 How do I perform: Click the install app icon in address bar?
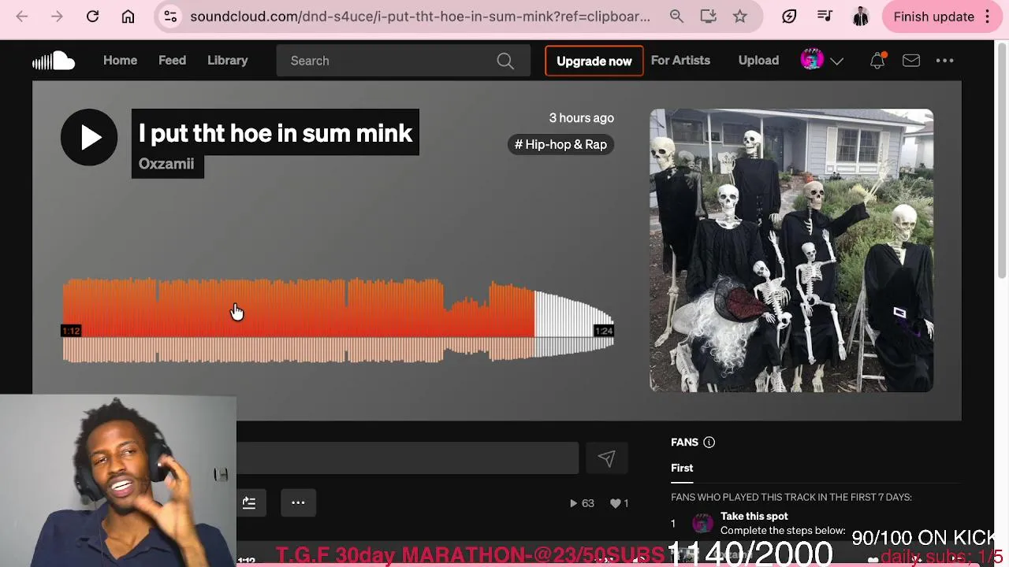(708, 17)
